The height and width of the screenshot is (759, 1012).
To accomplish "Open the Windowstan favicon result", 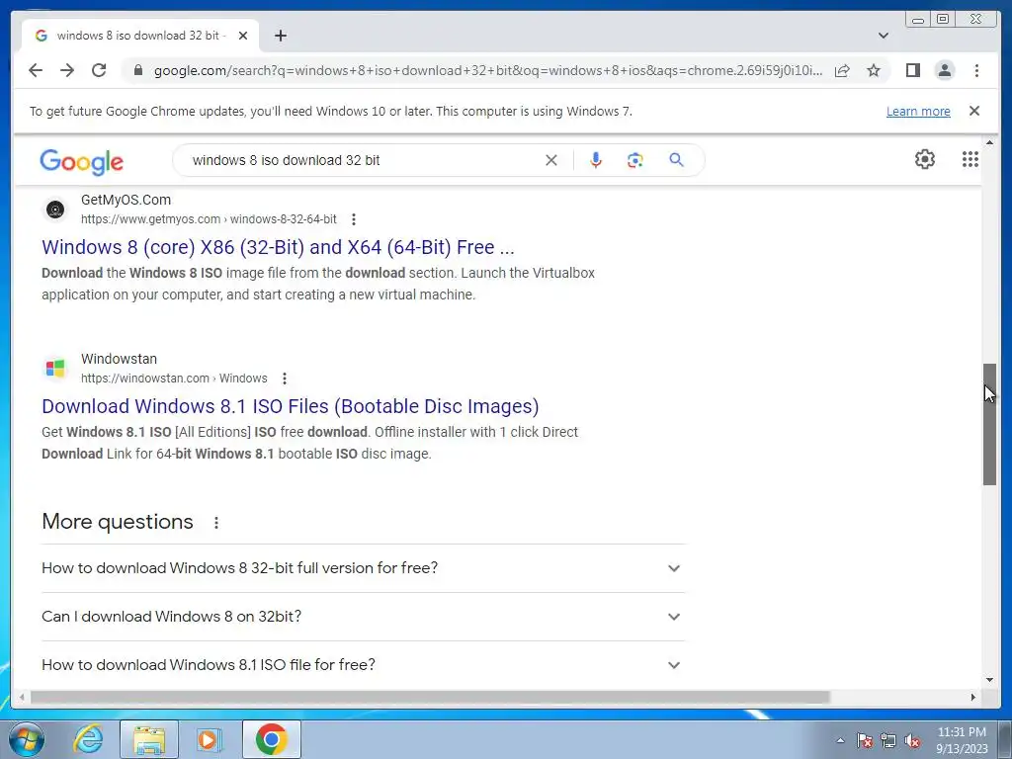I will coord(55,368).
